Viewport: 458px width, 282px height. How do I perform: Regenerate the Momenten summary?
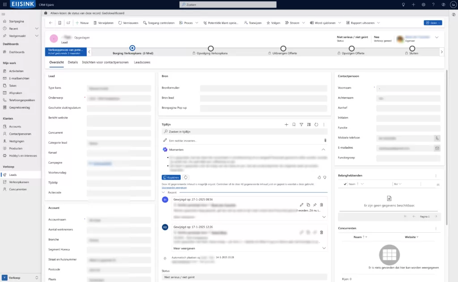tap(186, 177)
